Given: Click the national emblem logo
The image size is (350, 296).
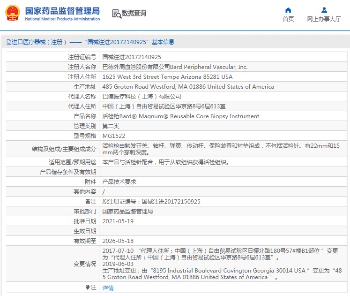Looking at the screenshot, I should 13,13.
